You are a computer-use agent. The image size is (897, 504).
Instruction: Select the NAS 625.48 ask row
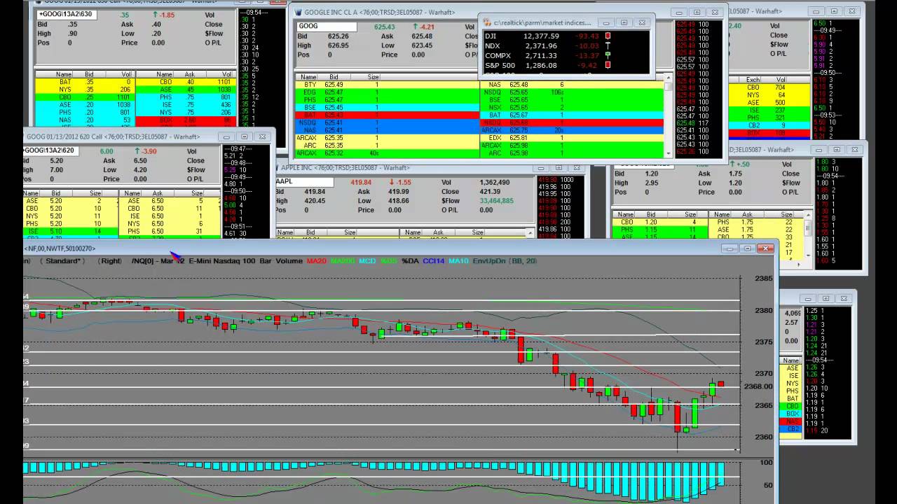pyautogui.click(x=571, y=85)
